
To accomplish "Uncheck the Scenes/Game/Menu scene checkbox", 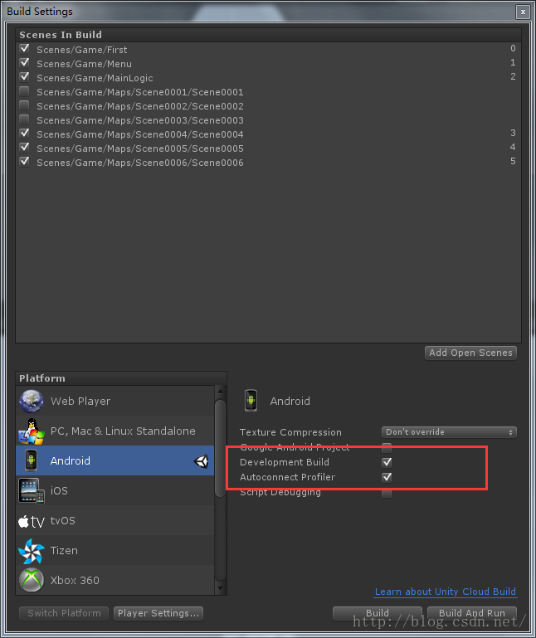I will coord(24,63).
